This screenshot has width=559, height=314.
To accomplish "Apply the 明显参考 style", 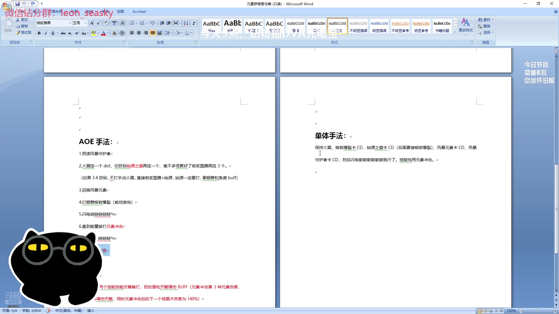I will (421, 26).
